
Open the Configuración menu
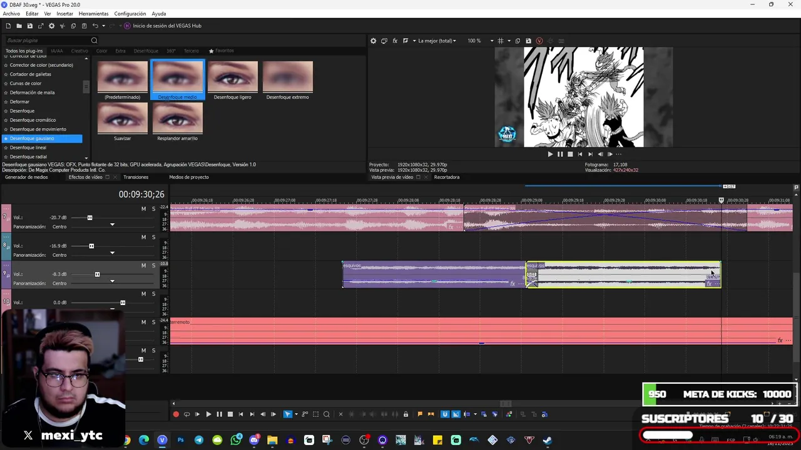pos(130,13)
